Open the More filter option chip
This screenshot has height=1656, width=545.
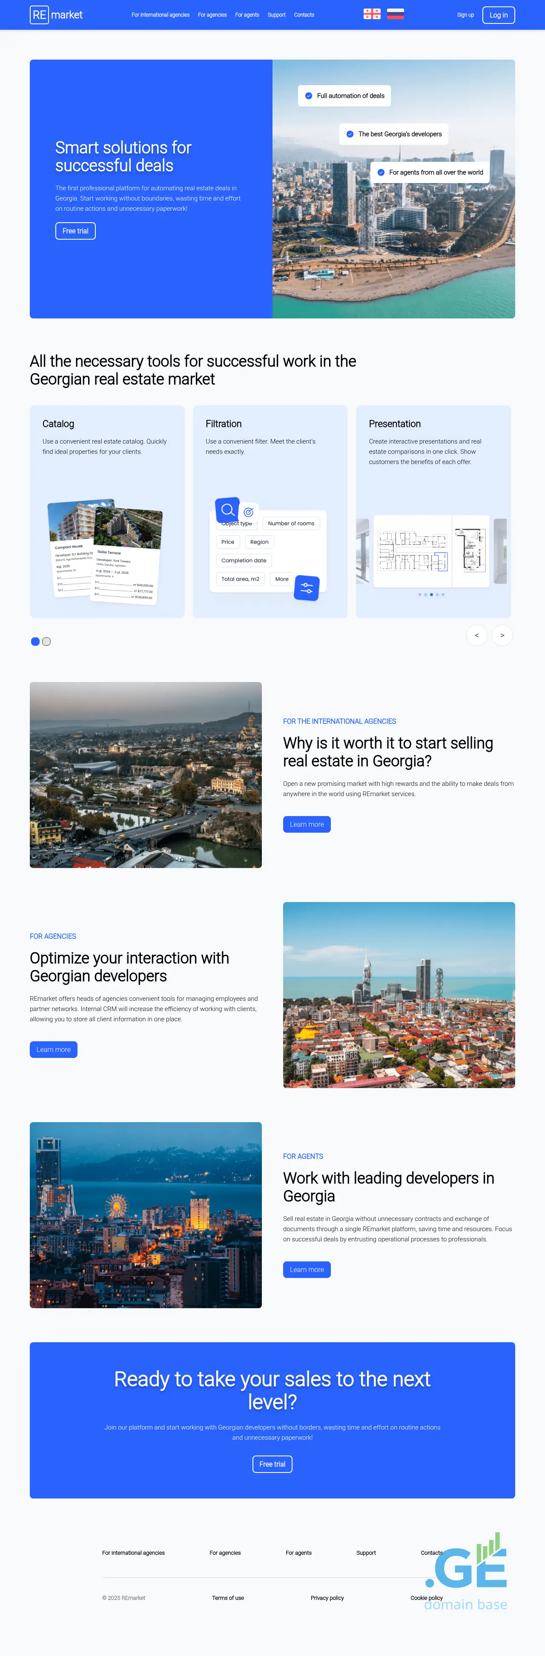coord(281,579)
